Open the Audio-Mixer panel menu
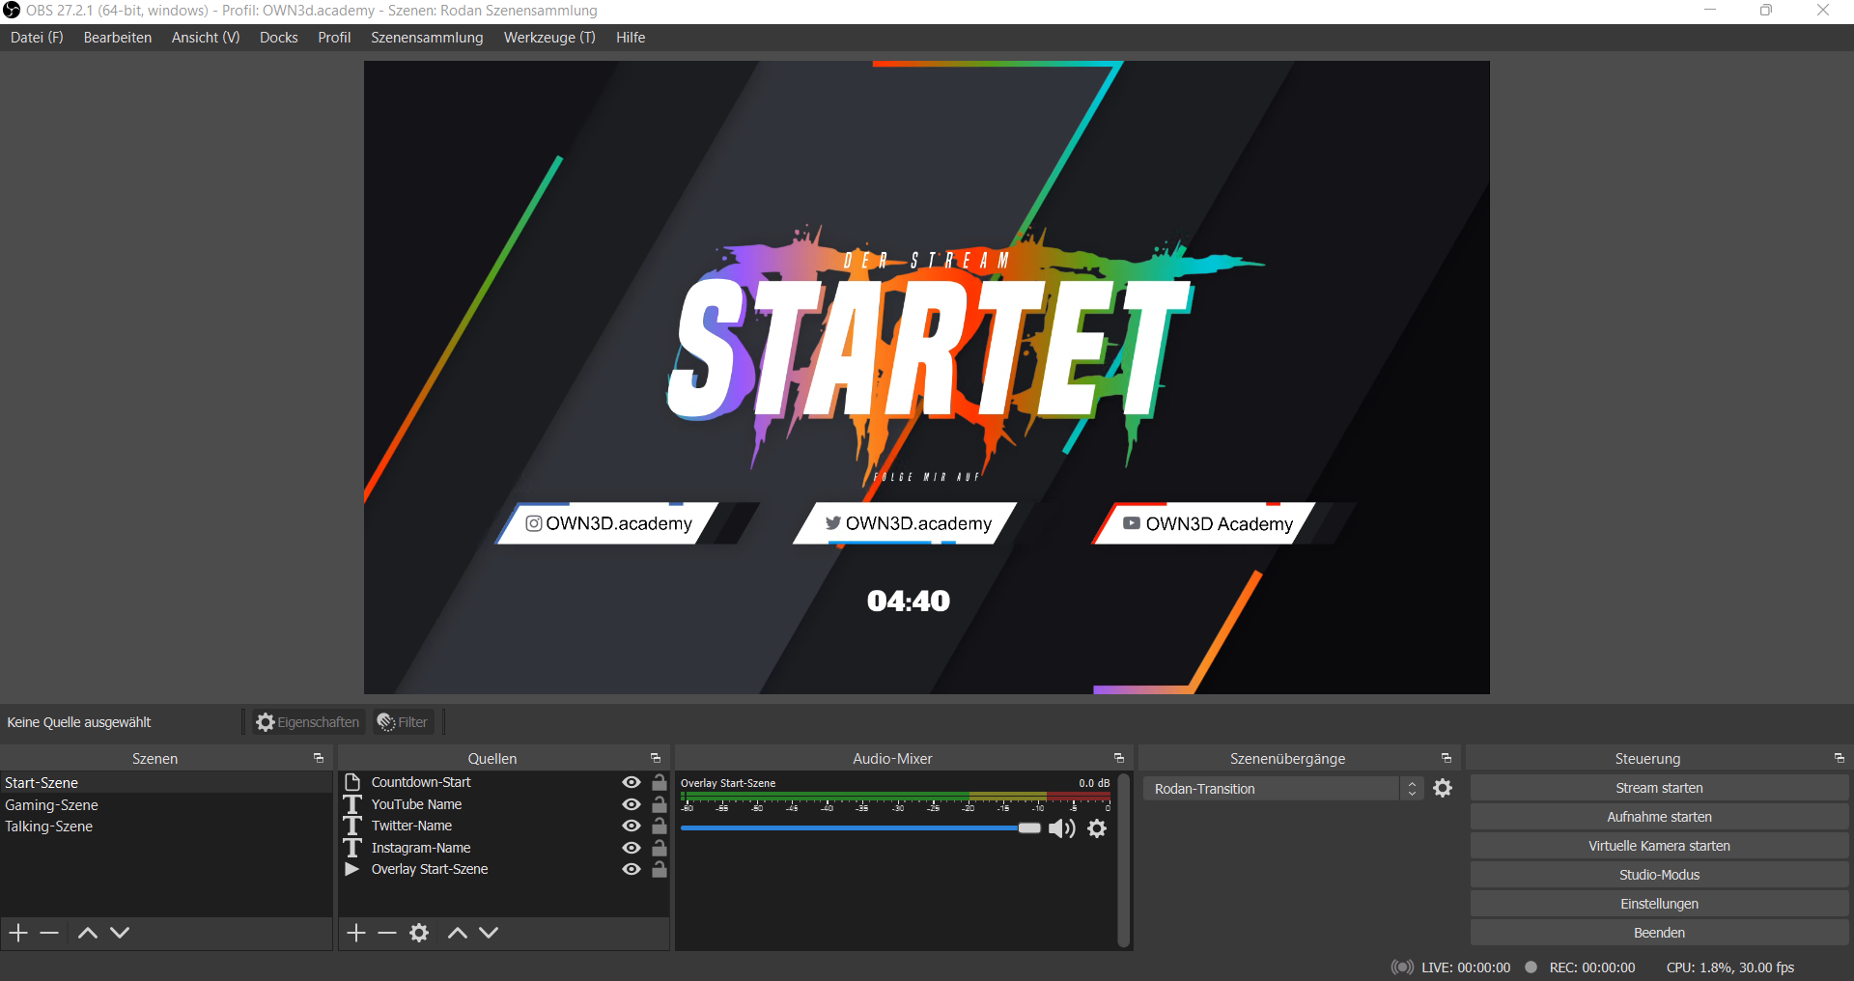The height and width of the screenshot is (981, 1854). 1117,758
